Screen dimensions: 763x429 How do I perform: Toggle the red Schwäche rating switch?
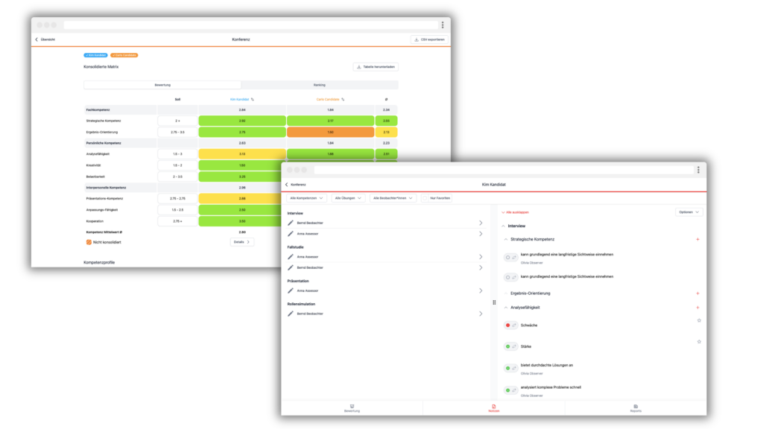pyautogui.click(x=510, y=325)
